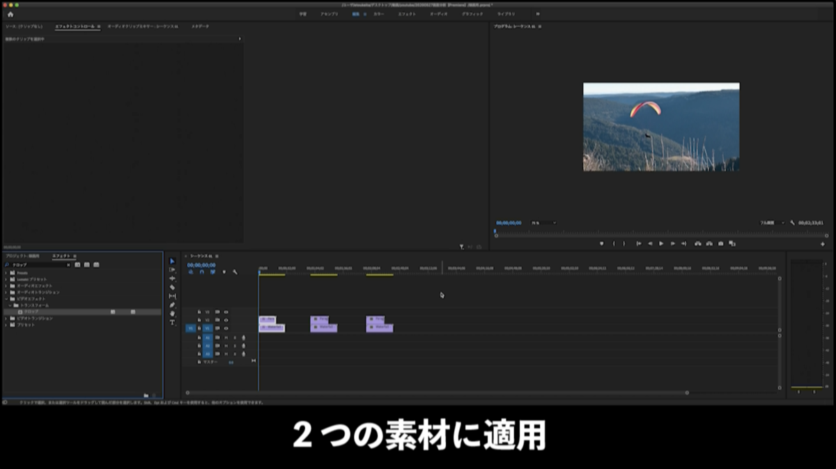836x469 pixels.
Task: Create new custom bin in Effects panel
Action: 146,395
